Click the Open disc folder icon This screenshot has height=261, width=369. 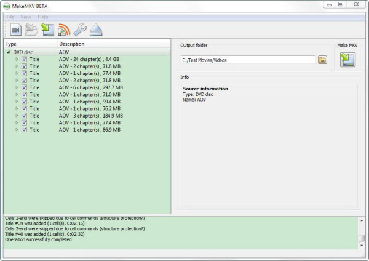pyautogui.click(x=32, y=30)
